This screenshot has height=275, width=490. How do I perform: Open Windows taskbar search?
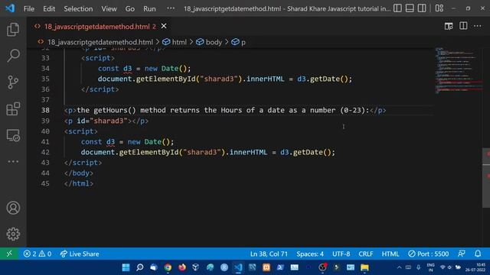[139, 267]
